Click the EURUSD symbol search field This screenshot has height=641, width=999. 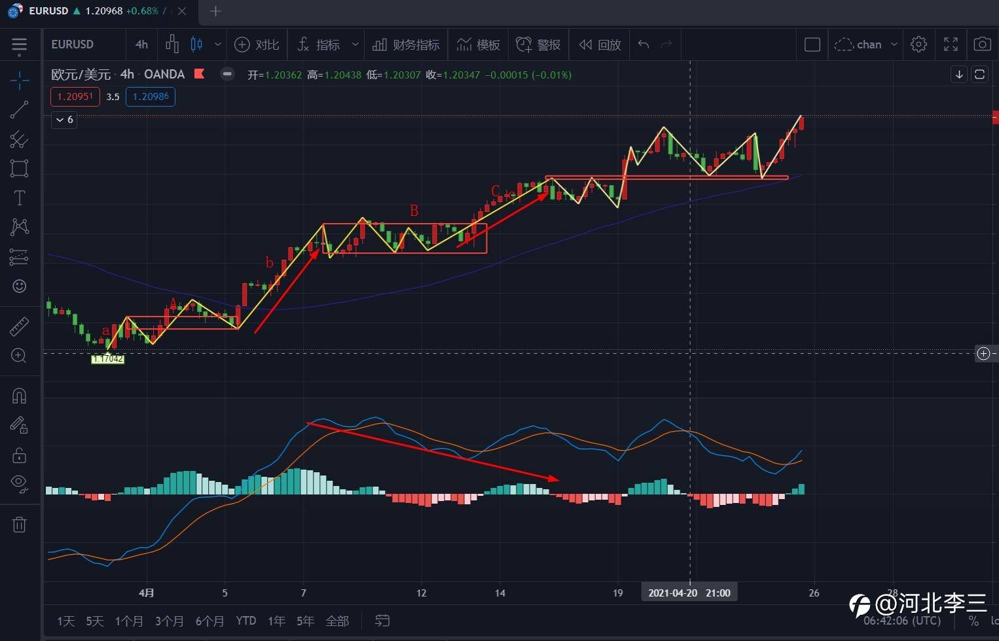pos(73,44)
